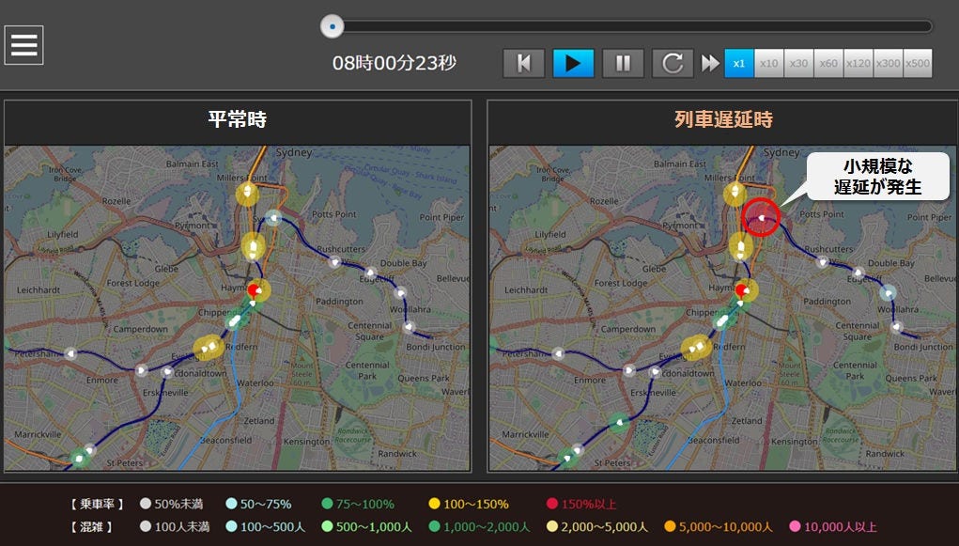The width and height of the screenshot is (959, 546).
Task: Click the timeline slider handle
Action: [333, 26]
